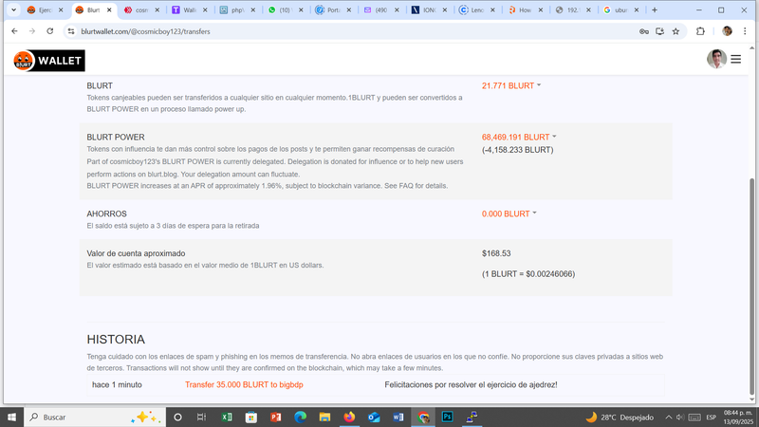The image size is (759, 427).
Task: Bookmark this page with the star
Action: [x=676, y=31]
